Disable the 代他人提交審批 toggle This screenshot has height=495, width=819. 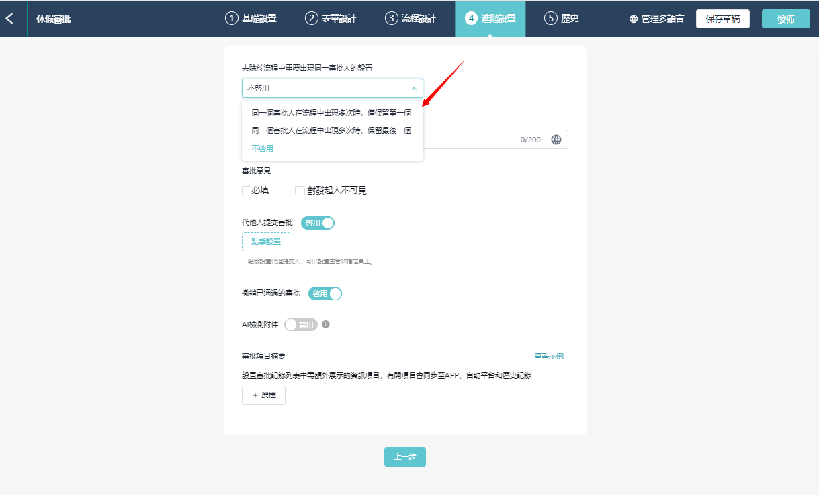[318, 223]
